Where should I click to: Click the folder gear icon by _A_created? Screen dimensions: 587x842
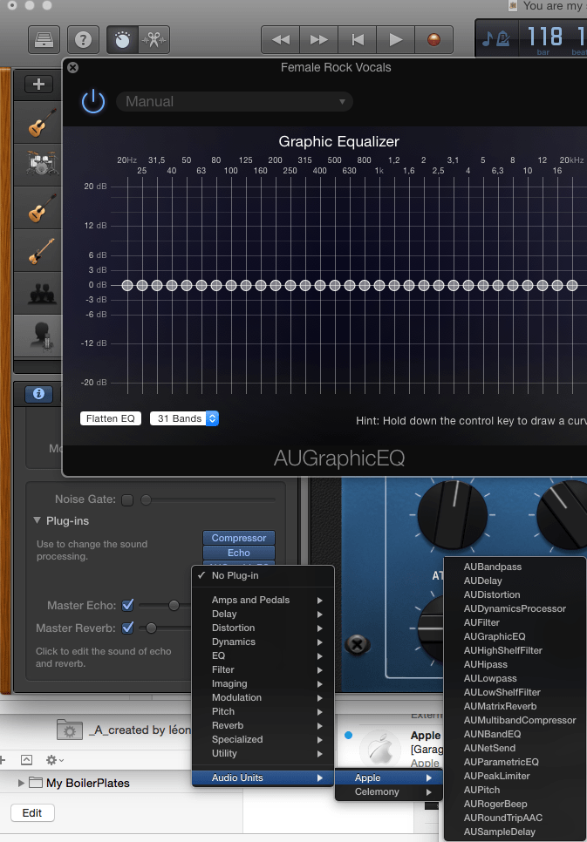point(70,730)
